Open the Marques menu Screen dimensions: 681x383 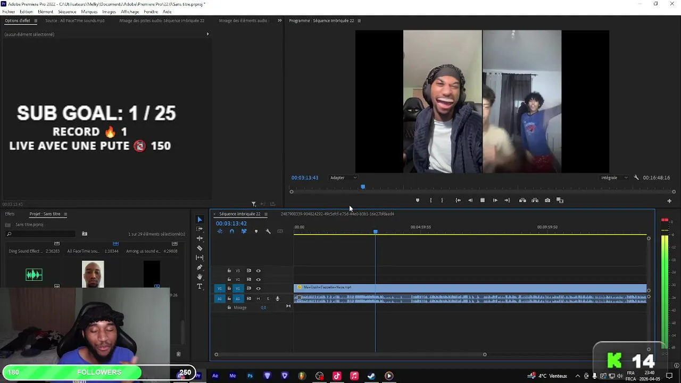89,12
